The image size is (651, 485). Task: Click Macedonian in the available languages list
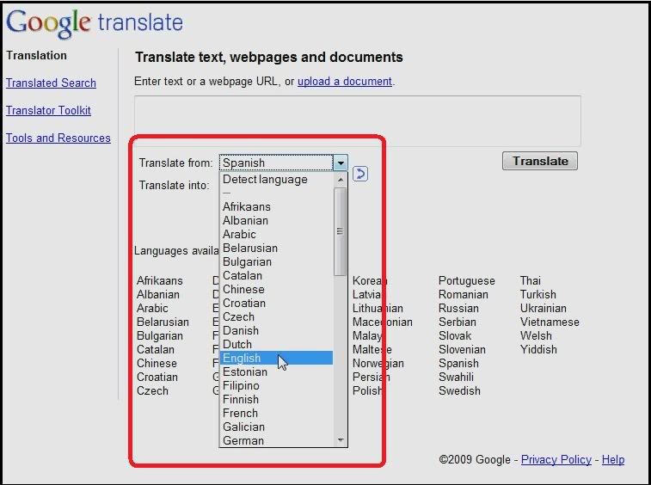(383, 322)
